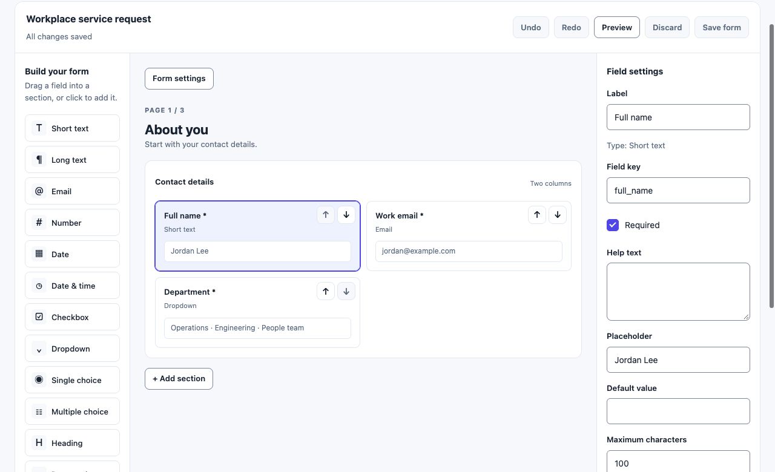The image size is (775, 472).
Task: Click + Add section button
Action: [x=179, y=379]
